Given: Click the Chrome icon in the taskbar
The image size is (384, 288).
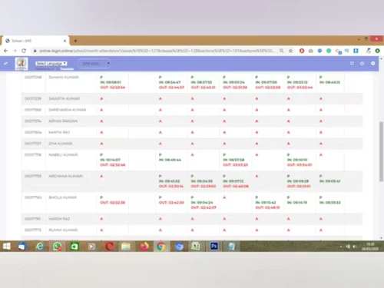Looking at the screenshot, I should (x=161, y=247).
